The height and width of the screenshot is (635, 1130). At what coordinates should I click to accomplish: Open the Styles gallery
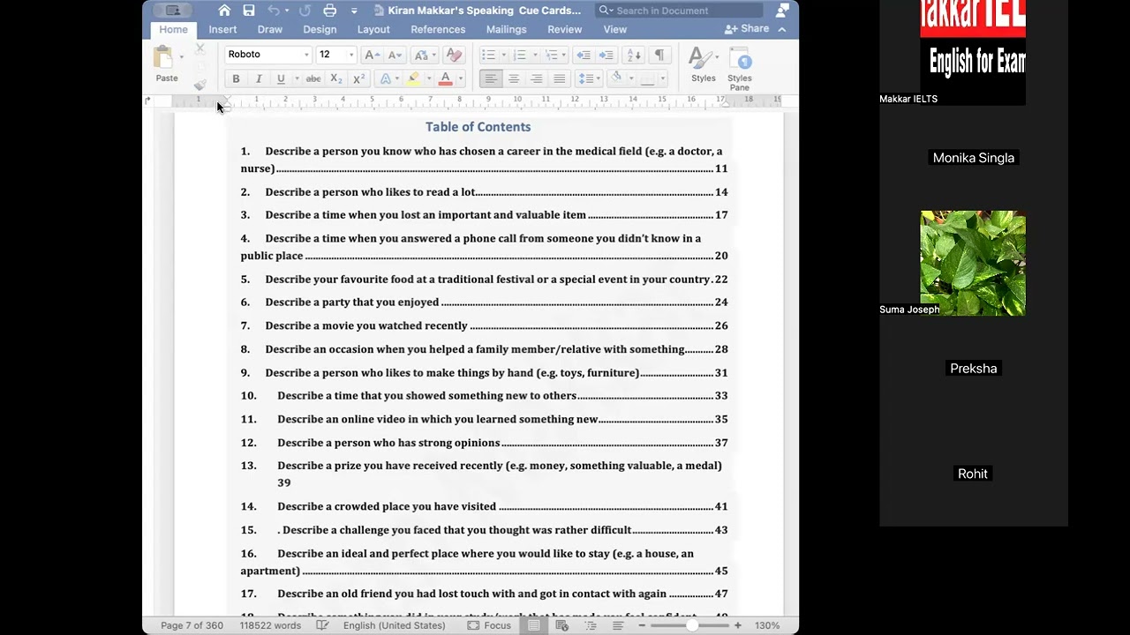click(703, 65)
